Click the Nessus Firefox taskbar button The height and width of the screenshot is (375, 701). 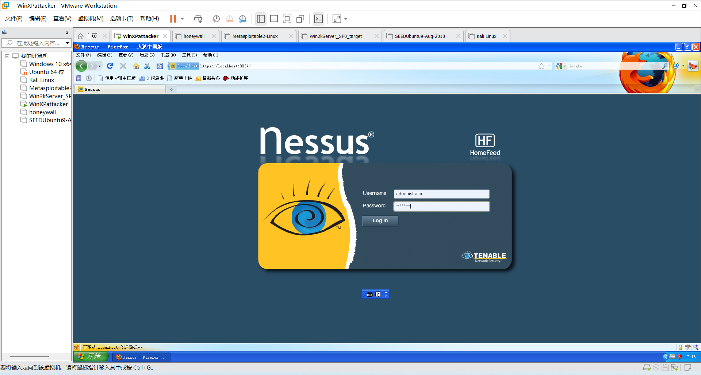(x=141, y=357)
